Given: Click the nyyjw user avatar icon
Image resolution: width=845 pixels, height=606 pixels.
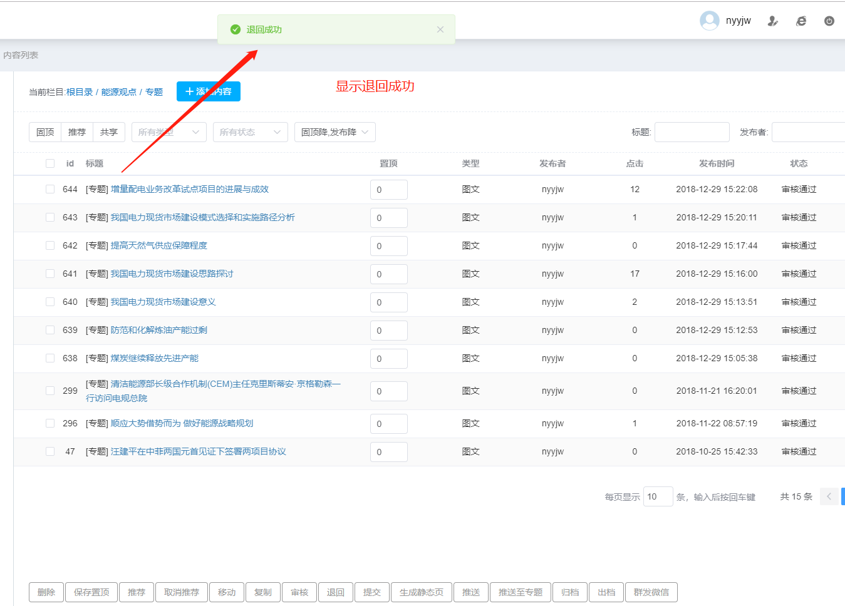Looking at the screenshot, I should click(709, 21).
